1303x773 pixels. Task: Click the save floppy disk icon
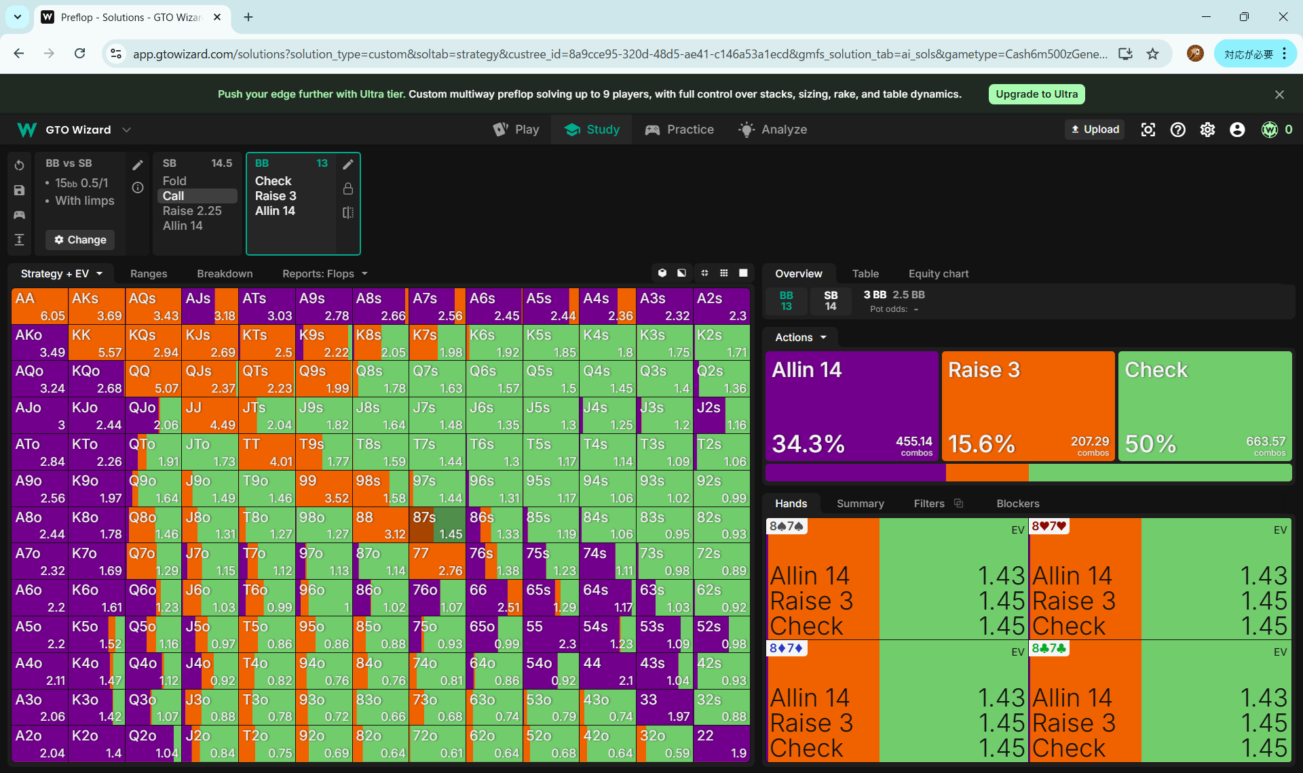click(19, 191)
